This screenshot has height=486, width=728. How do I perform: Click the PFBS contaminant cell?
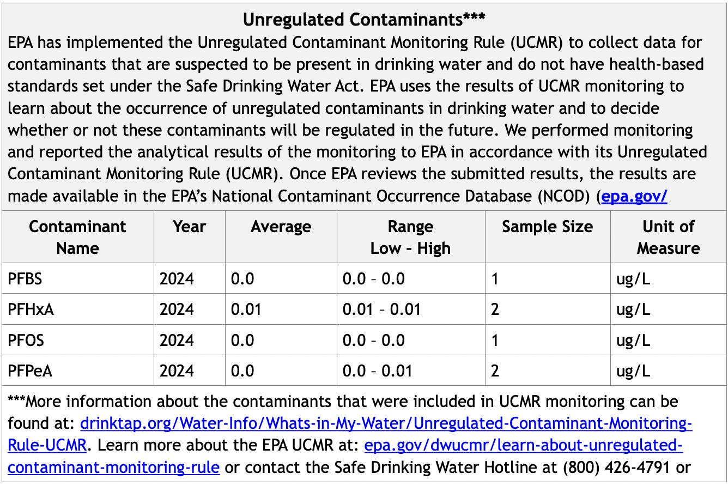25,279
